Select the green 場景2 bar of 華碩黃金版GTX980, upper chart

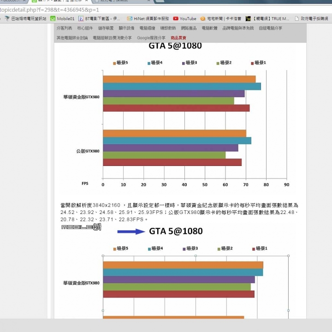coord(169,101)
